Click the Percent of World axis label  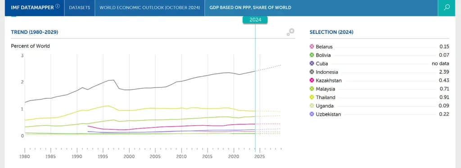point(30,46)
